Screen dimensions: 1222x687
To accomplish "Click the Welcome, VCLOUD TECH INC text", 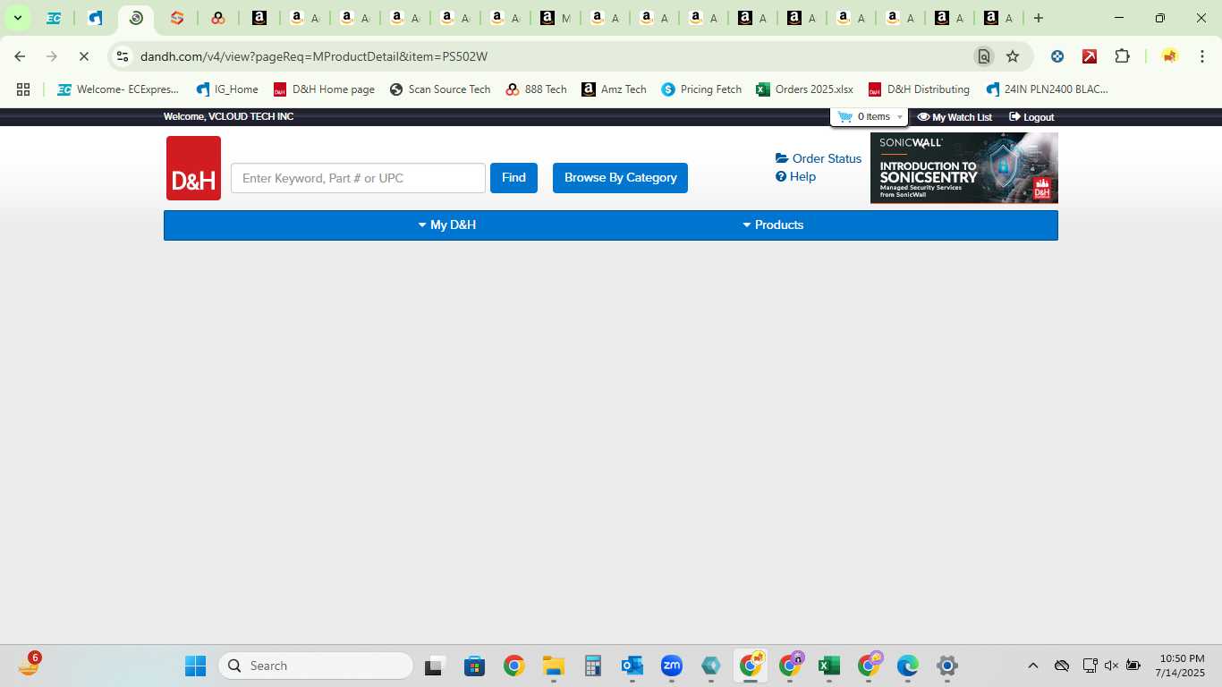I will click(228, 117).
